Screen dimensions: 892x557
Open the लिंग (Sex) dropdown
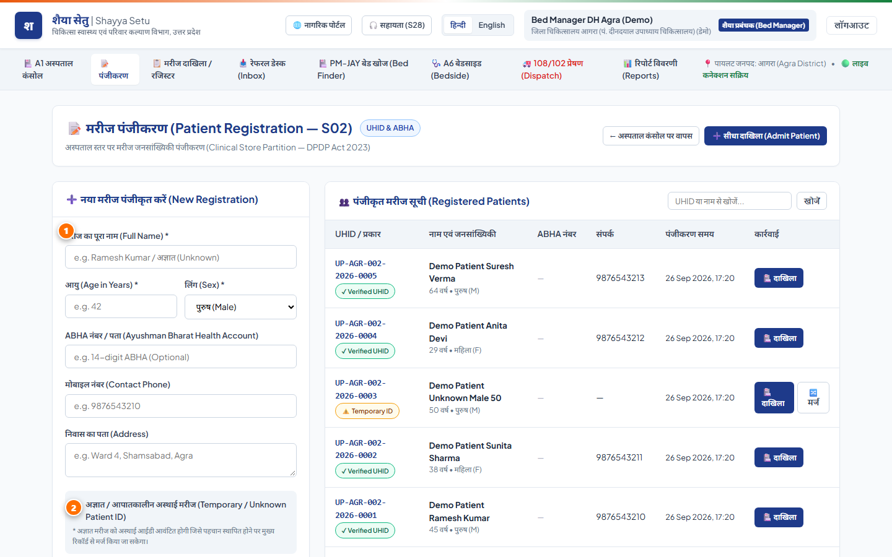coord(240,307)
